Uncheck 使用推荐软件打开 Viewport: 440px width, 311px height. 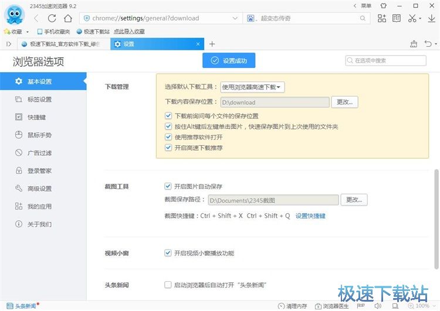168,137
